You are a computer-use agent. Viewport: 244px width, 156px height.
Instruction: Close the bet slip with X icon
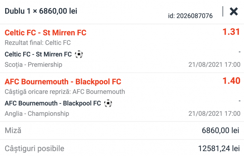tap(234, 12)
